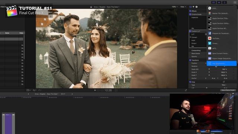This screenshot has height=134, width=238.
Task: Click Save Effects Preset button
Action: [228, 90]
